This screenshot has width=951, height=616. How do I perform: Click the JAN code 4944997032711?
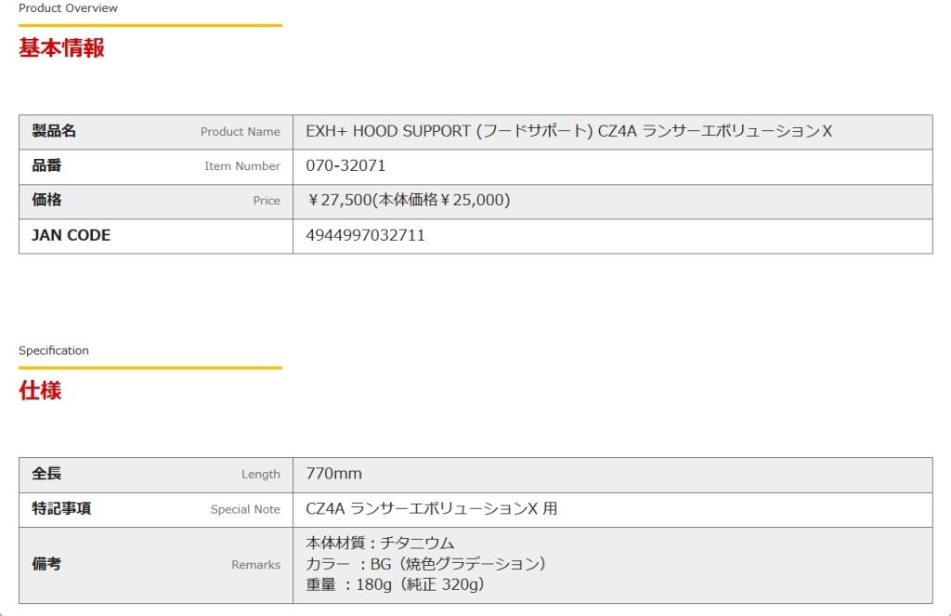click(x=365, y=235)
